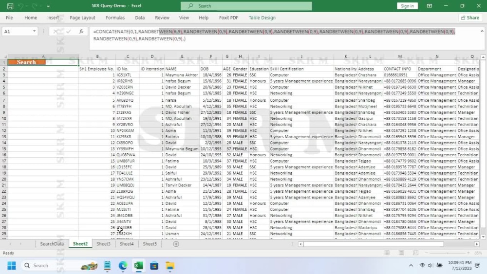
Task: Switch to the Insert tab
Action: tap(53, 18)
